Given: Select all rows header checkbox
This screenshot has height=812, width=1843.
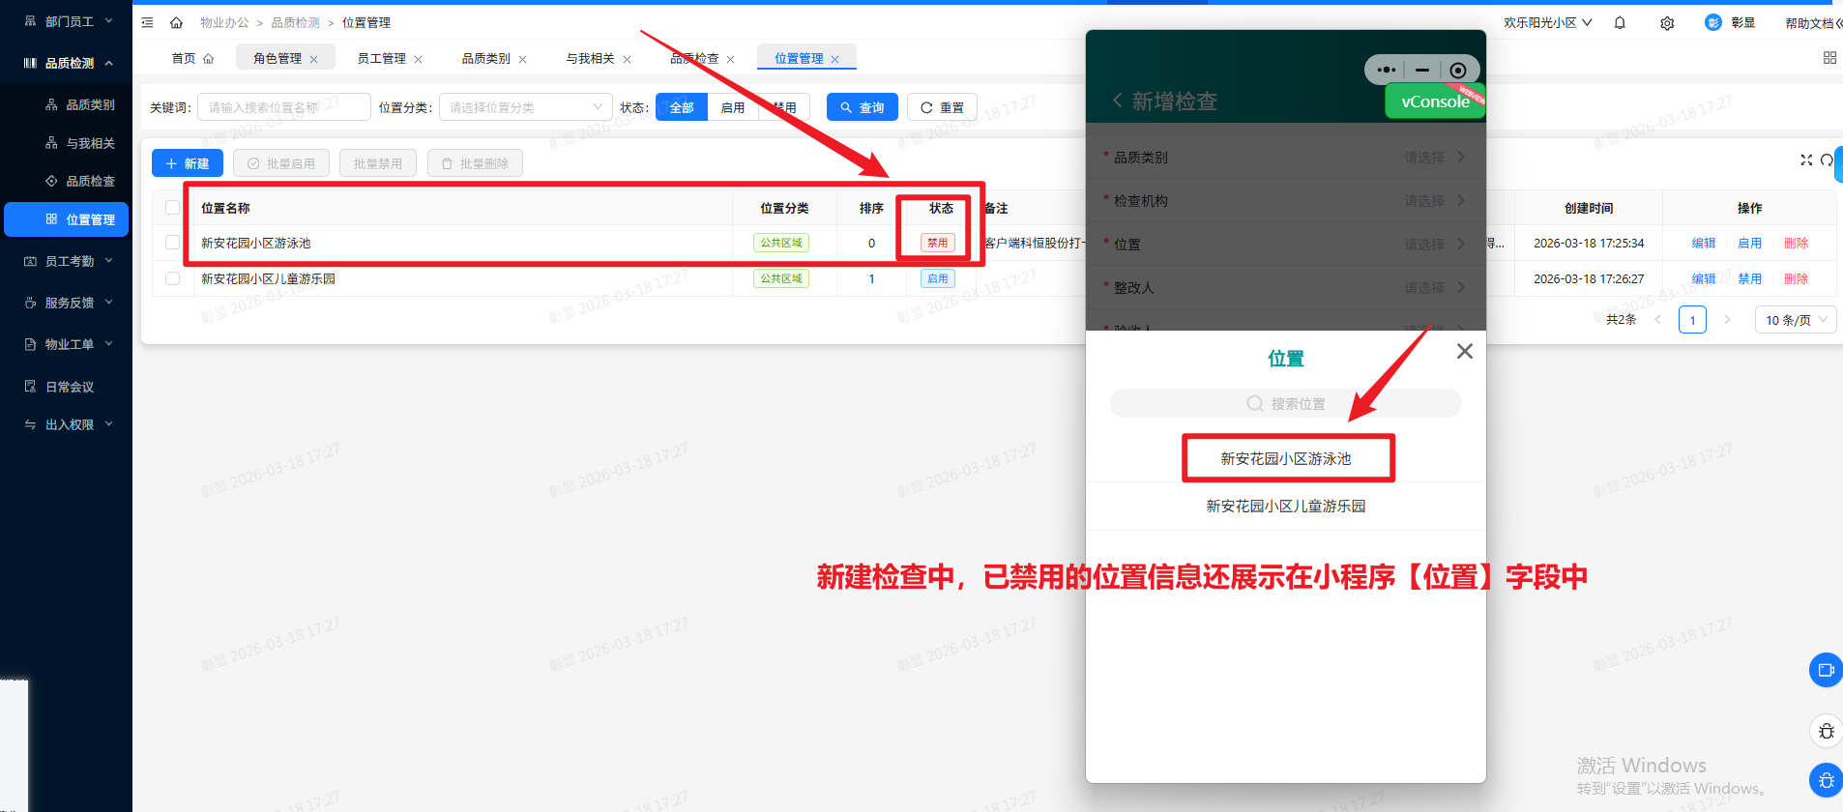Looking at the screenshot, I should click(x=172, y=208).
